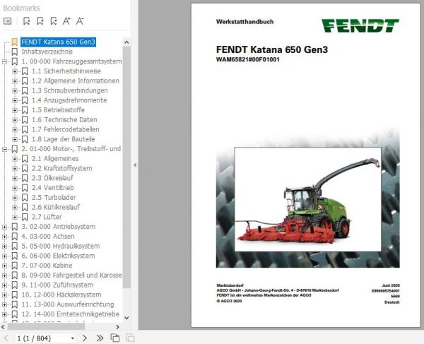Open the 2.7 Lüfter bookmark
The image size is (424, 344).
(47, 217)
